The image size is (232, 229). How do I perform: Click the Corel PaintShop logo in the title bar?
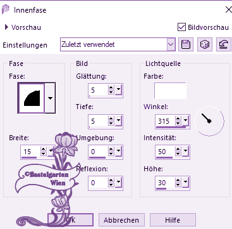coord(6,10)
